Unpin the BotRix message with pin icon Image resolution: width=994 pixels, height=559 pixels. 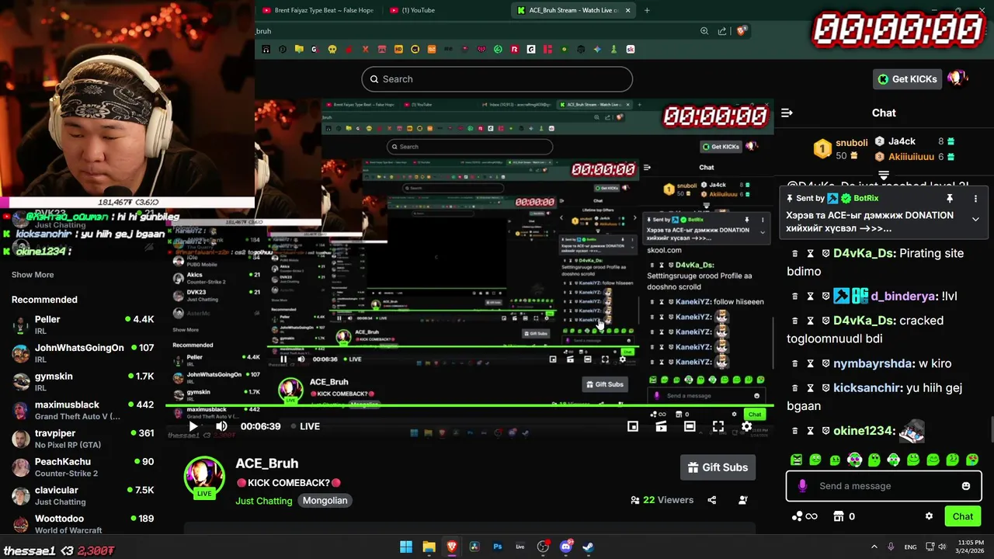pyautogui.click(x=950, y=199)
